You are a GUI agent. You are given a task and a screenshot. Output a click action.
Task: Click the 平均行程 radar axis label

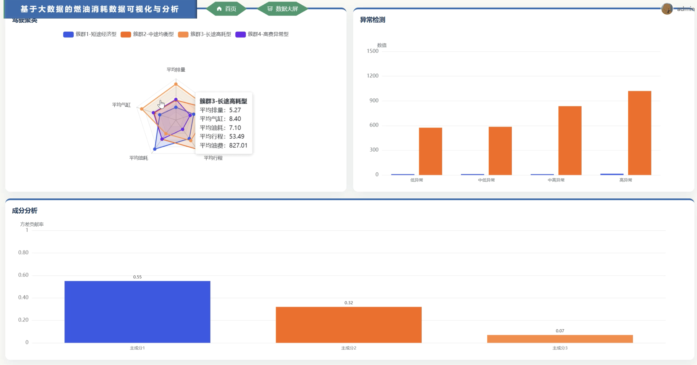(213, 158)
